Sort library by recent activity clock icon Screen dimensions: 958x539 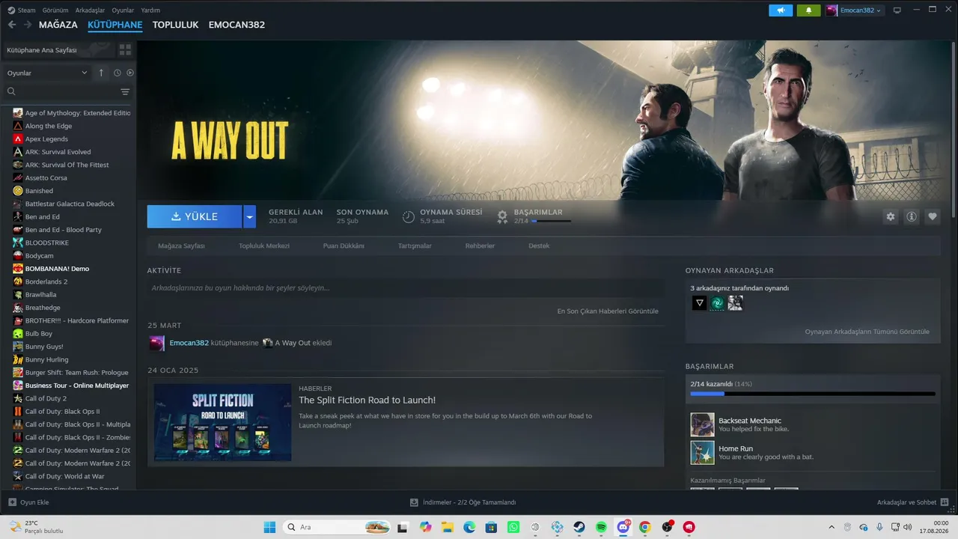[x=118, y=73]
